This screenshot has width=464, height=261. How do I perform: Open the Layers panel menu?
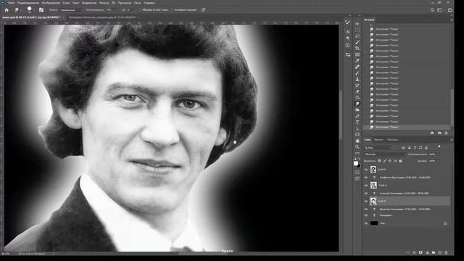(x=451, y=140)
